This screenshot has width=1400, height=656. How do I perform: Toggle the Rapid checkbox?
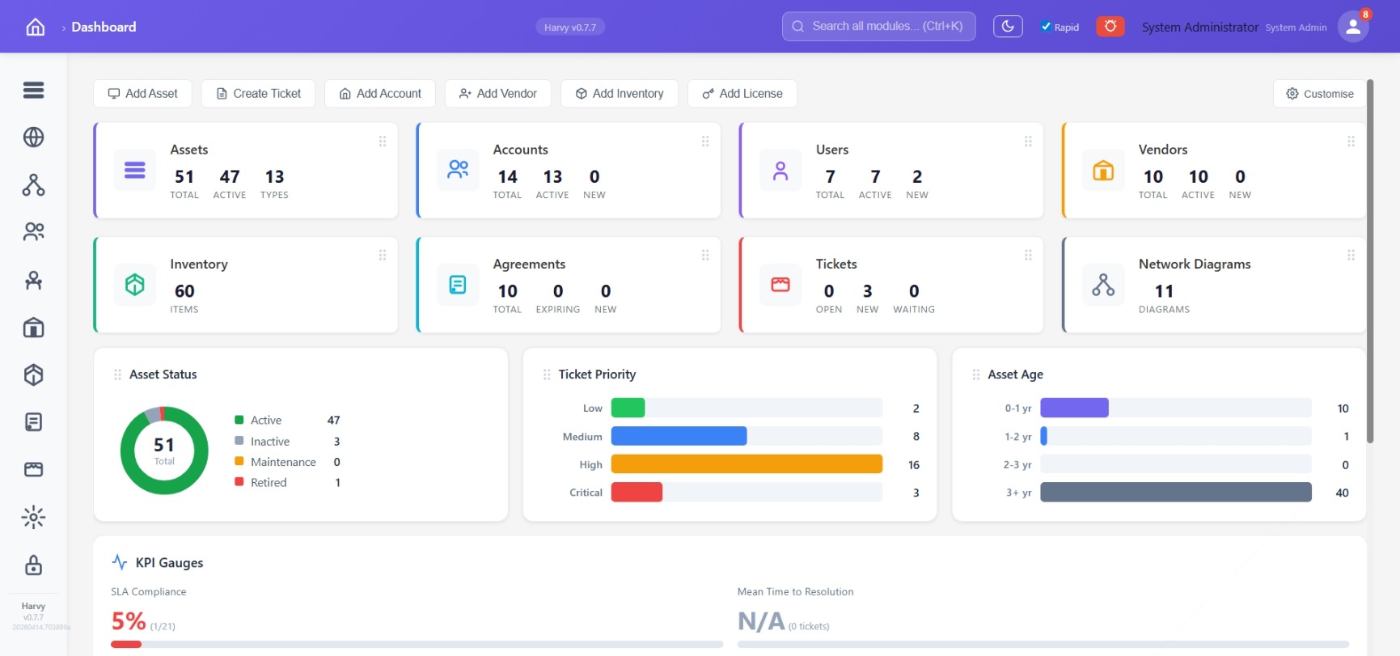coord(1046,27)
